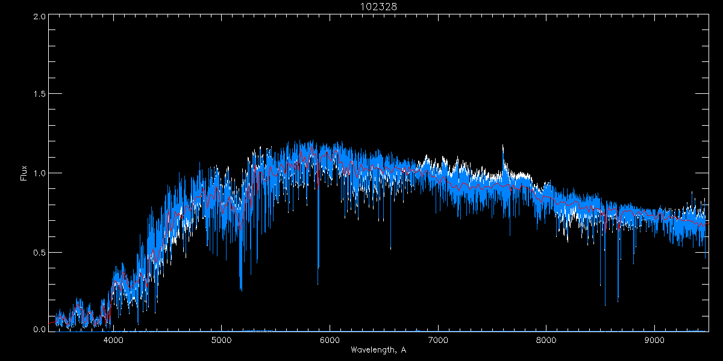Click the plot title 102328
Viewport: 723px width, 361px height.
(x=378, y=6)
